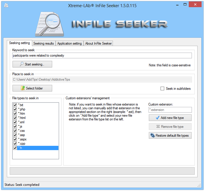The image size is (205, 191).
Task: Minimize the InFile Seeker window
Action: point(177,5)
